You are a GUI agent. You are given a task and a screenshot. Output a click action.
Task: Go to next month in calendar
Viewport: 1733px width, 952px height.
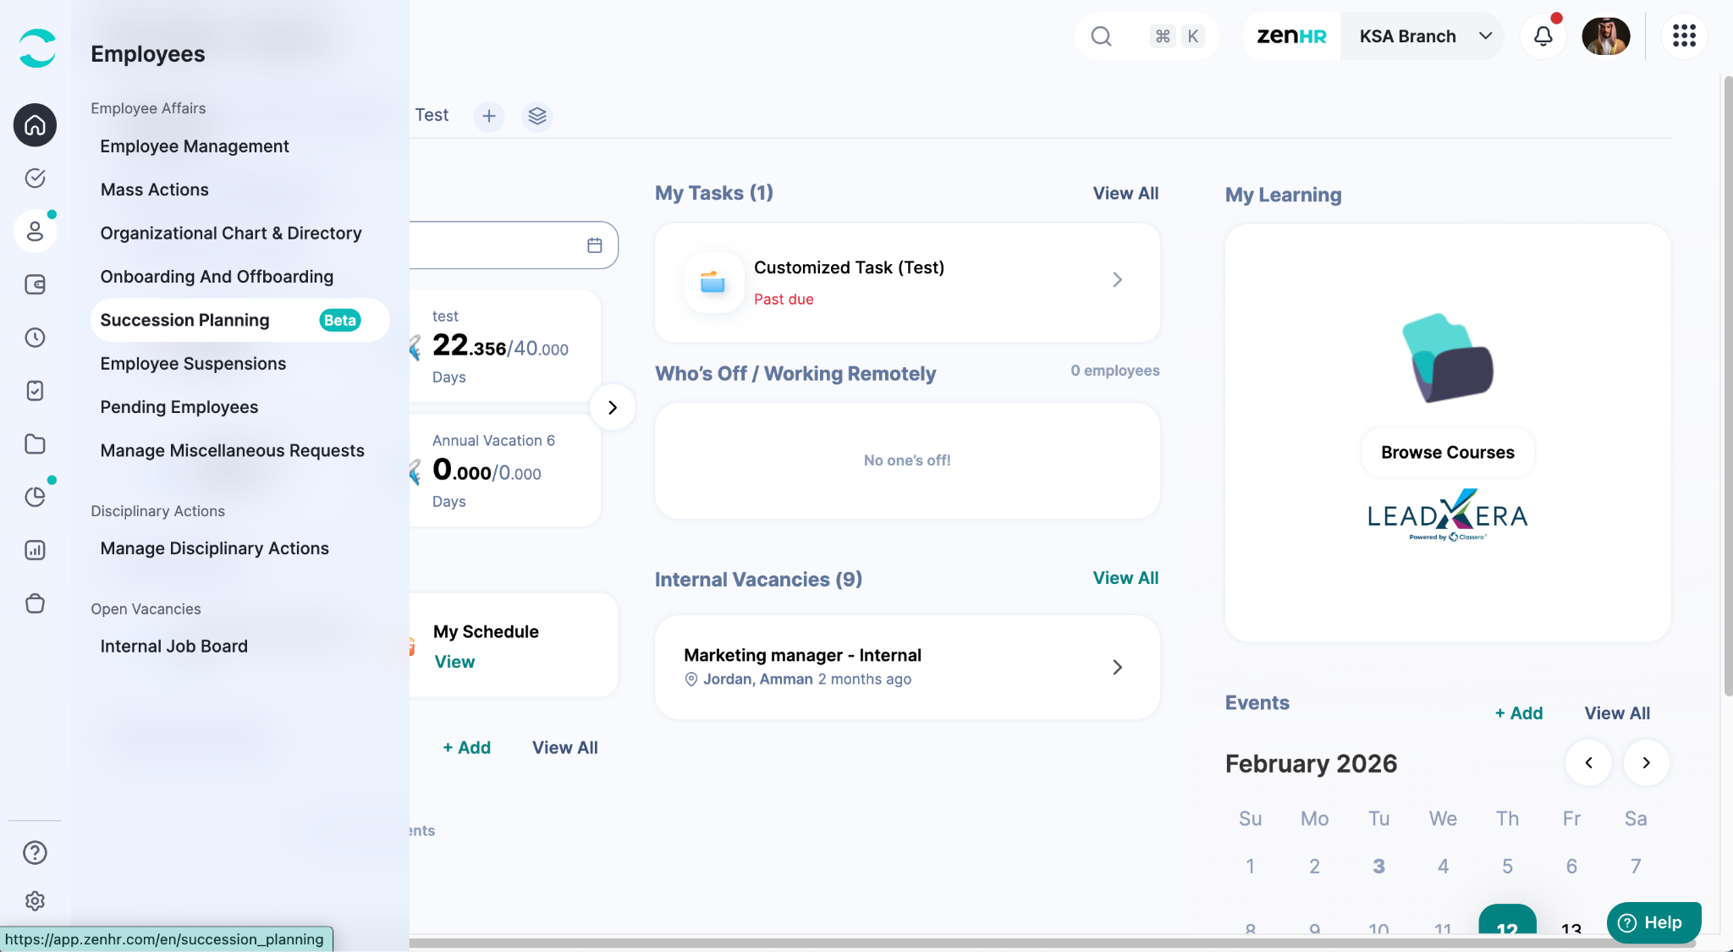point(1646,762)
